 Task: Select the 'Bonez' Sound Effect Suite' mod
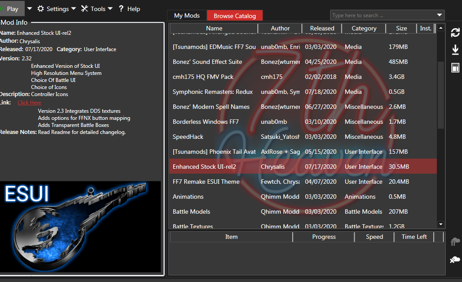303,62
